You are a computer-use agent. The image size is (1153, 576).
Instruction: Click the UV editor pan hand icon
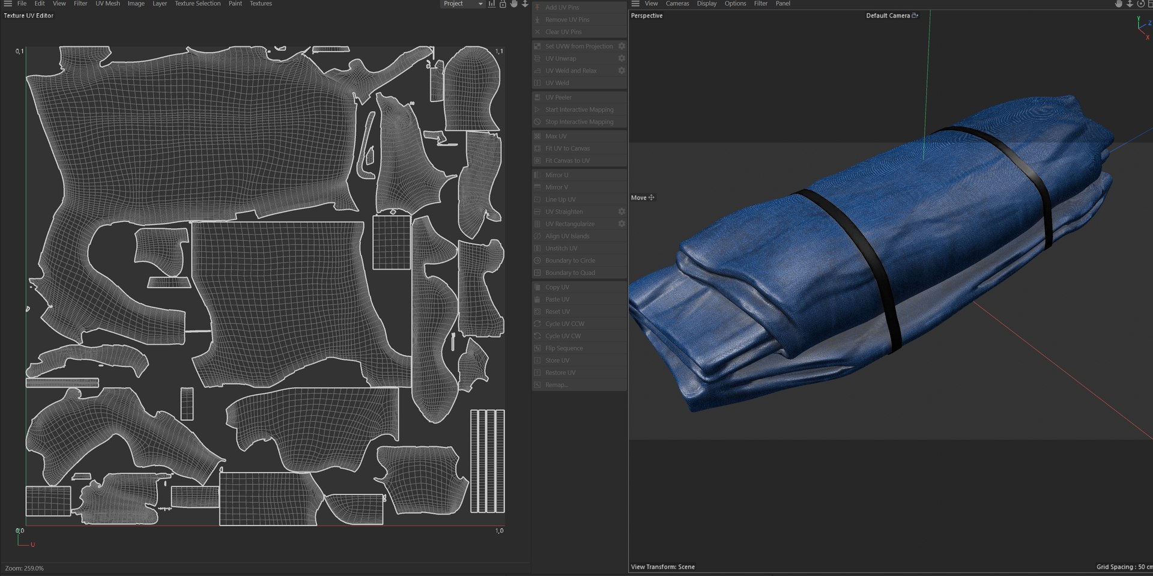pyautogui.click(x=514, y=4)
